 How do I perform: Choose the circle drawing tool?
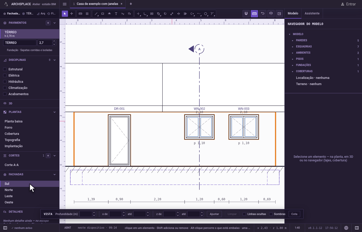tap(206, 14)
